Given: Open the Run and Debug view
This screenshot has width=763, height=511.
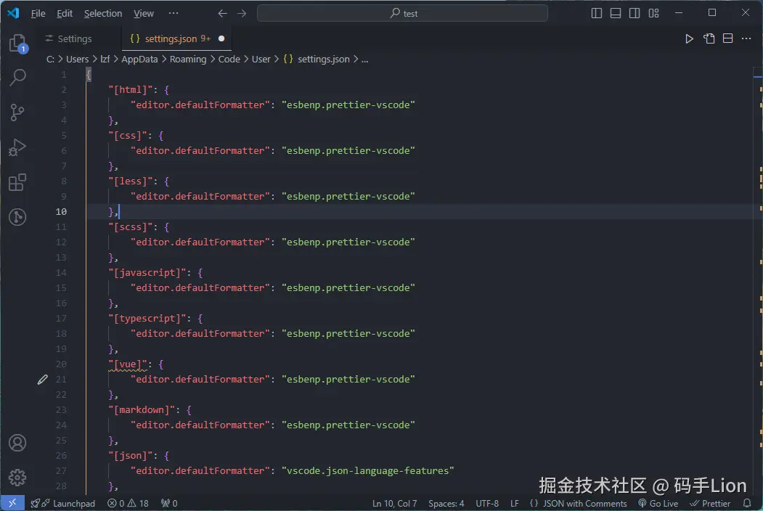Looking at the screenshot, I should click(x=17, y=147).
